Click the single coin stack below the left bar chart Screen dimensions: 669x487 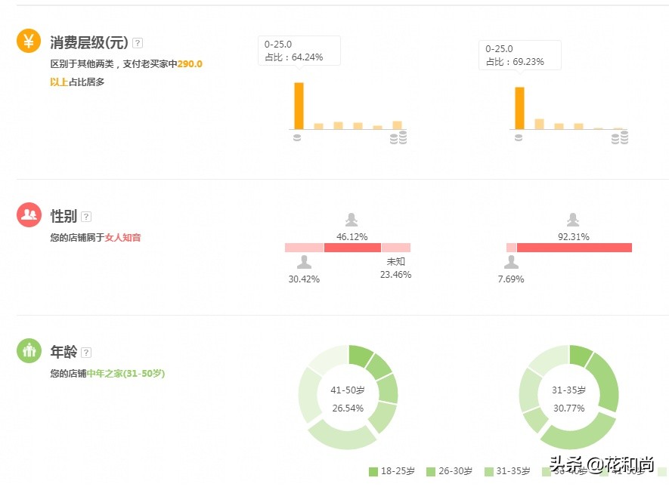tap(296, 137)
